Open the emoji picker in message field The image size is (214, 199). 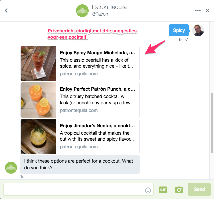[x=148, y=190]
